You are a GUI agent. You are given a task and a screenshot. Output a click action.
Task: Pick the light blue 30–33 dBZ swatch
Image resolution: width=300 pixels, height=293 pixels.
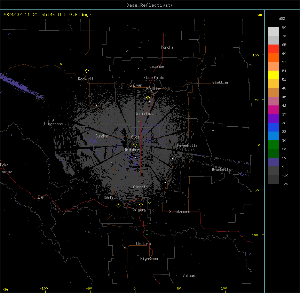click(x=274, y=136)
